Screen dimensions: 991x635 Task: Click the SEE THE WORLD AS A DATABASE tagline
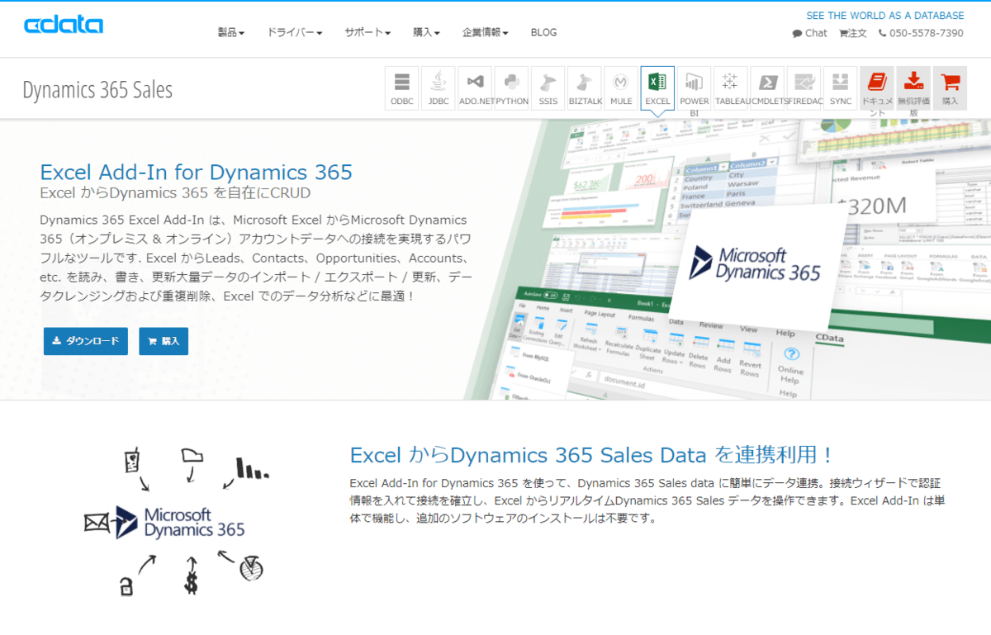coord(885,15)
